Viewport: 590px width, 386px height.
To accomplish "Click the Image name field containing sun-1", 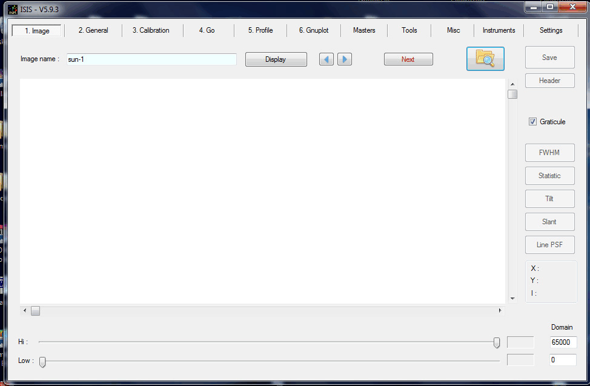I will (151, 59).
